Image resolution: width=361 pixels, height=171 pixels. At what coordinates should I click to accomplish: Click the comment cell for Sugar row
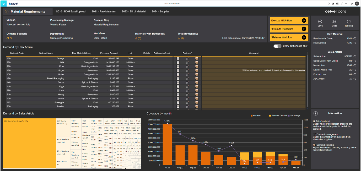[x=254, y=70]
